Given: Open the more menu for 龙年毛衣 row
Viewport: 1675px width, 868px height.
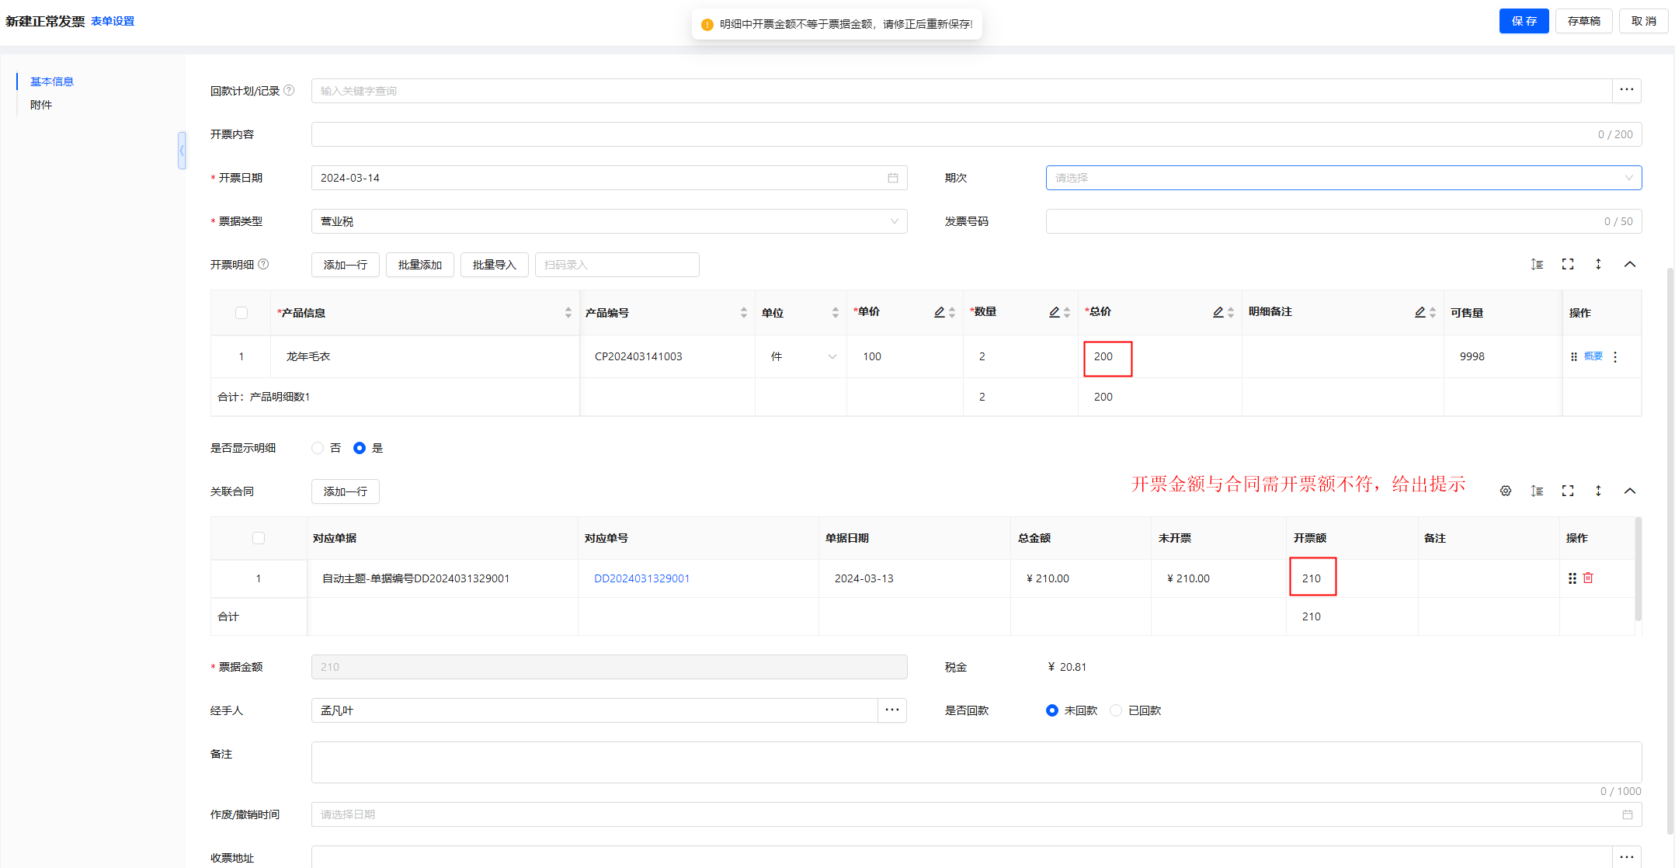Looking at the screenshot, I should coord(1615,356).
